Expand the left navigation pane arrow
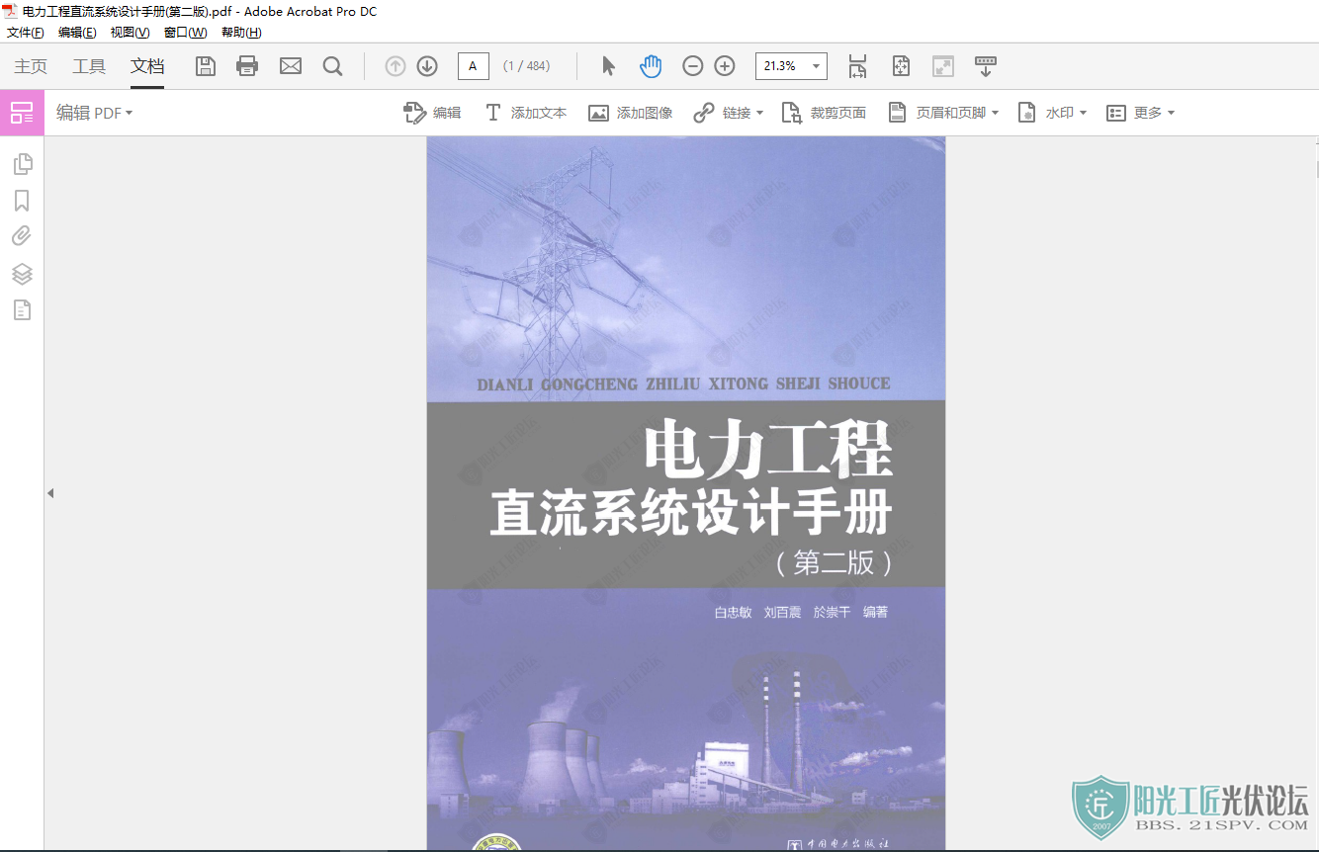 50,493
